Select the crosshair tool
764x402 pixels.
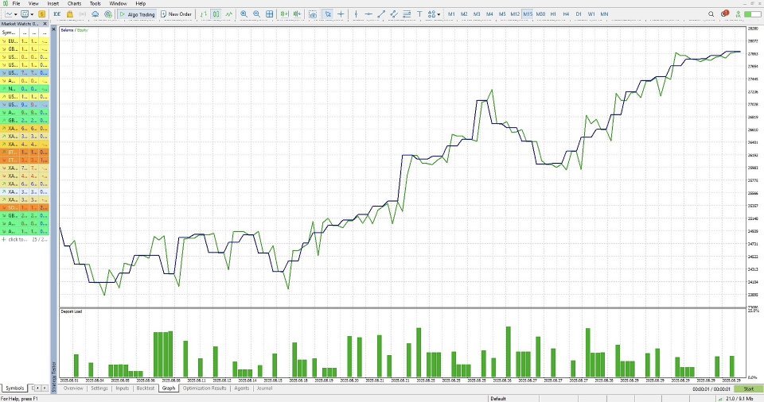[x=341, y=14]
